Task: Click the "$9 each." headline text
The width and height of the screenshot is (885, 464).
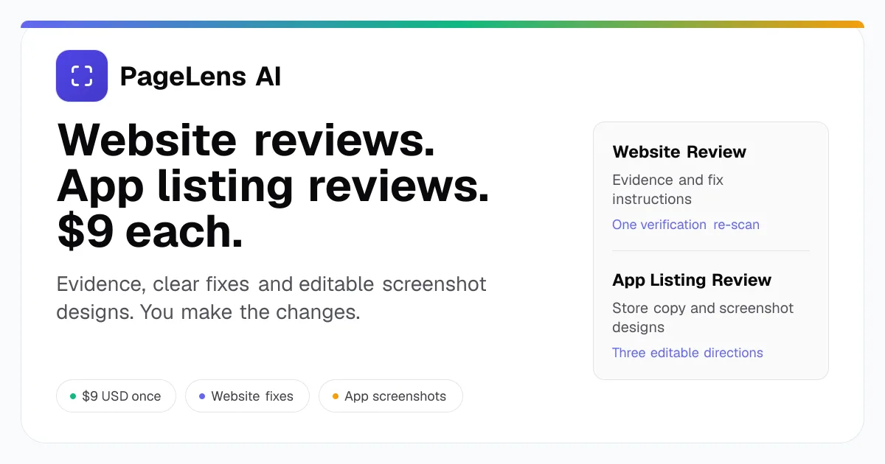Action: [150, 231]
